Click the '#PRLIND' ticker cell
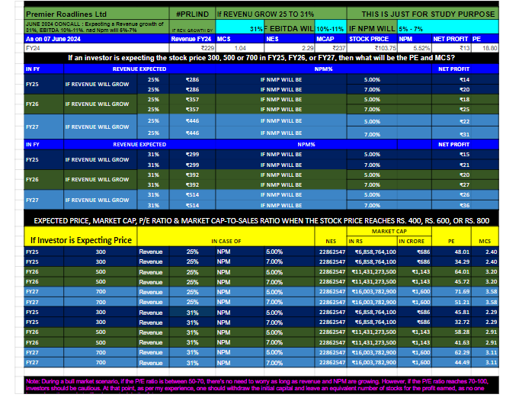 click(x=192, y=14)
